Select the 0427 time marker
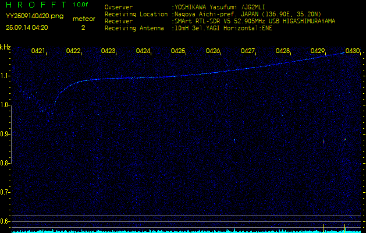The height and width of the screenshot is (233, 366). point(248,51)
